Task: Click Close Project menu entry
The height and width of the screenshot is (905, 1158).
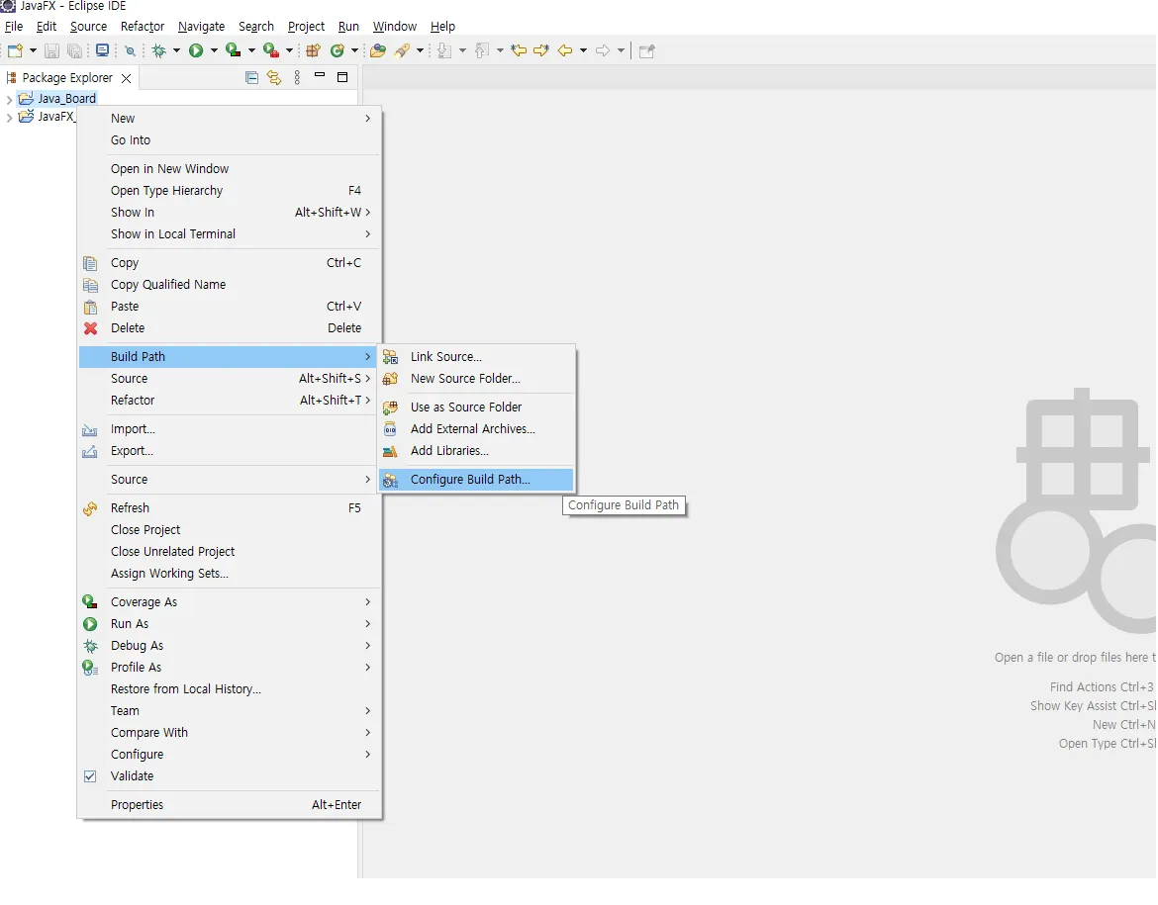Action: [x=231, y=529]
